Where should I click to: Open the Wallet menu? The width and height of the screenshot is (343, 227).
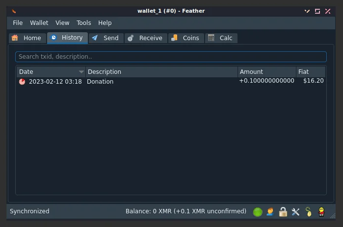coord(39,23)
